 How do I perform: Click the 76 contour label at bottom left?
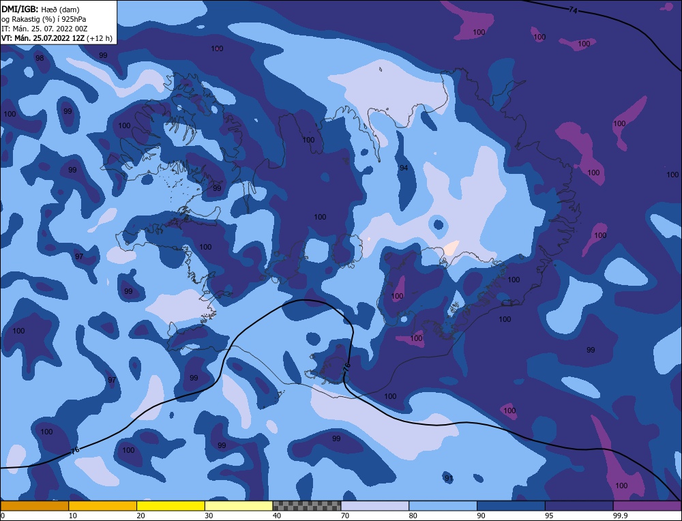pos(75,450)
